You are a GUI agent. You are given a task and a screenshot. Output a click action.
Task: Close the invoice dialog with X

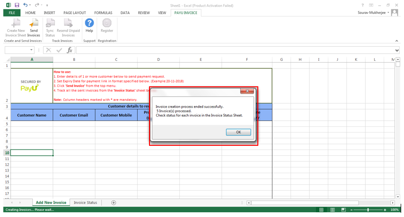[247, 91]
